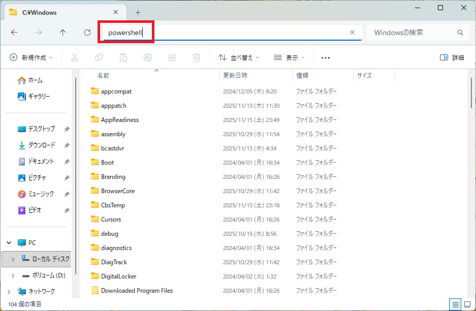Refresh the current folder view
This screenshot has width=476, height=311.
click(x=87, y=33)
